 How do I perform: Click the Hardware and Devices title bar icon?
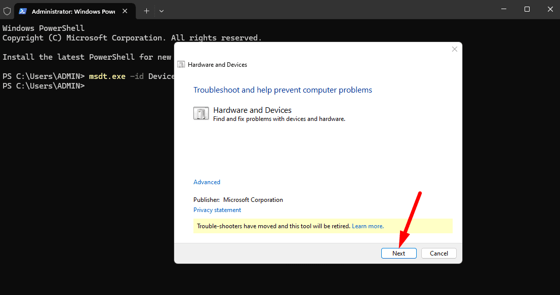tap(181, 65)
